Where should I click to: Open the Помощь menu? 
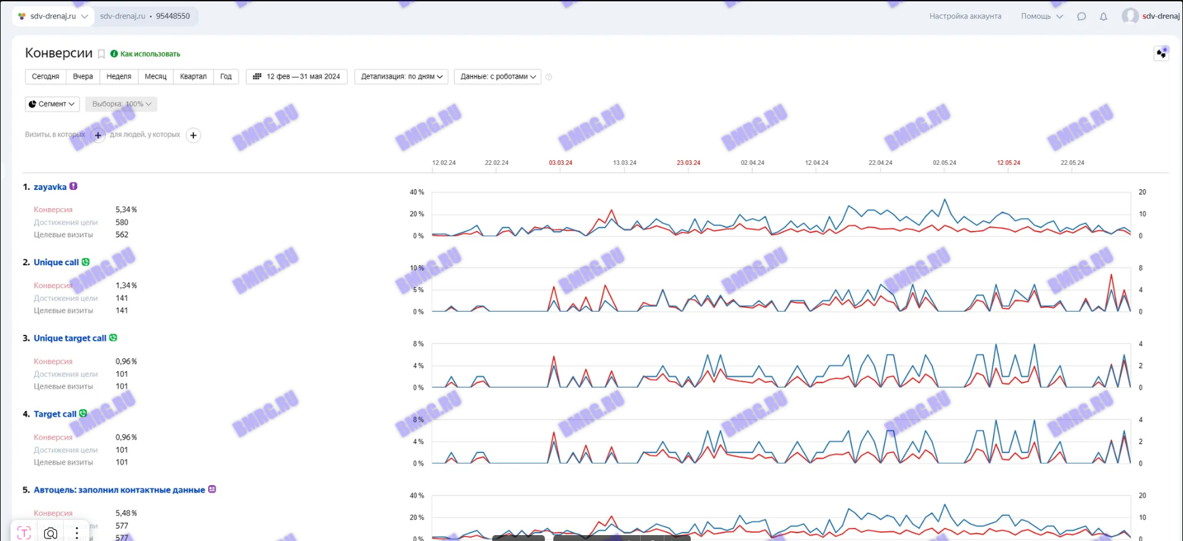(1041, 16)
